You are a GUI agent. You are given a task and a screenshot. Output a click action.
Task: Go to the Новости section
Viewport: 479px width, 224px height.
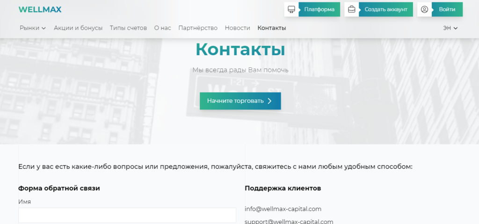point(237,28)
